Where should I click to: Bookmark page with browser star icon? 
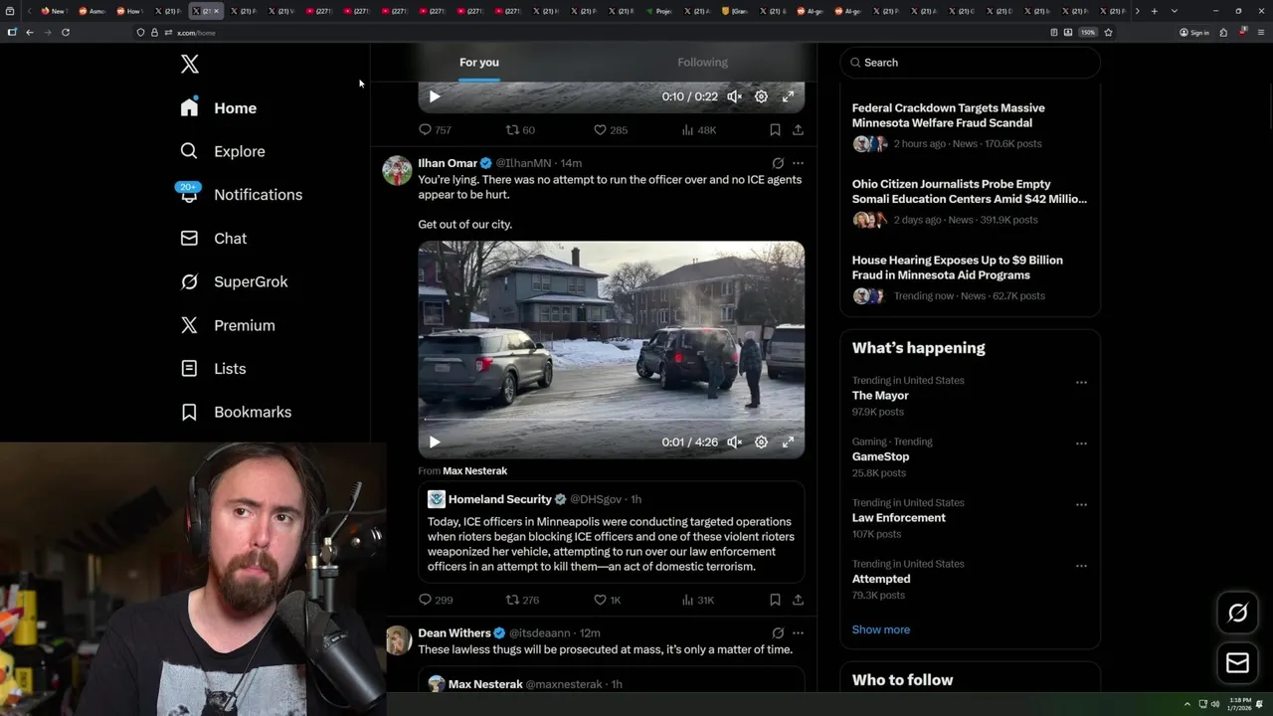click(x=1108, y=32)
